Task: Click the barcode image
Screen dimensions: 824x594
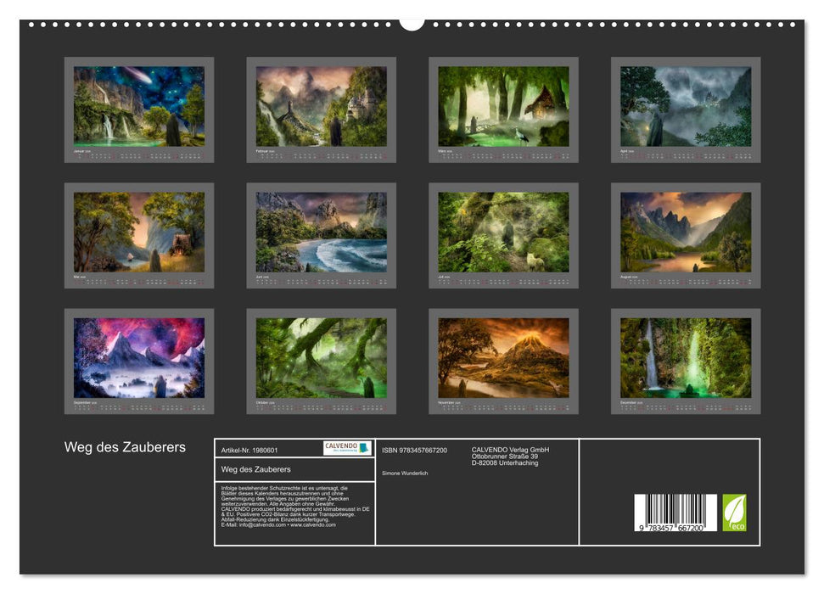Action: pos(675,513)
